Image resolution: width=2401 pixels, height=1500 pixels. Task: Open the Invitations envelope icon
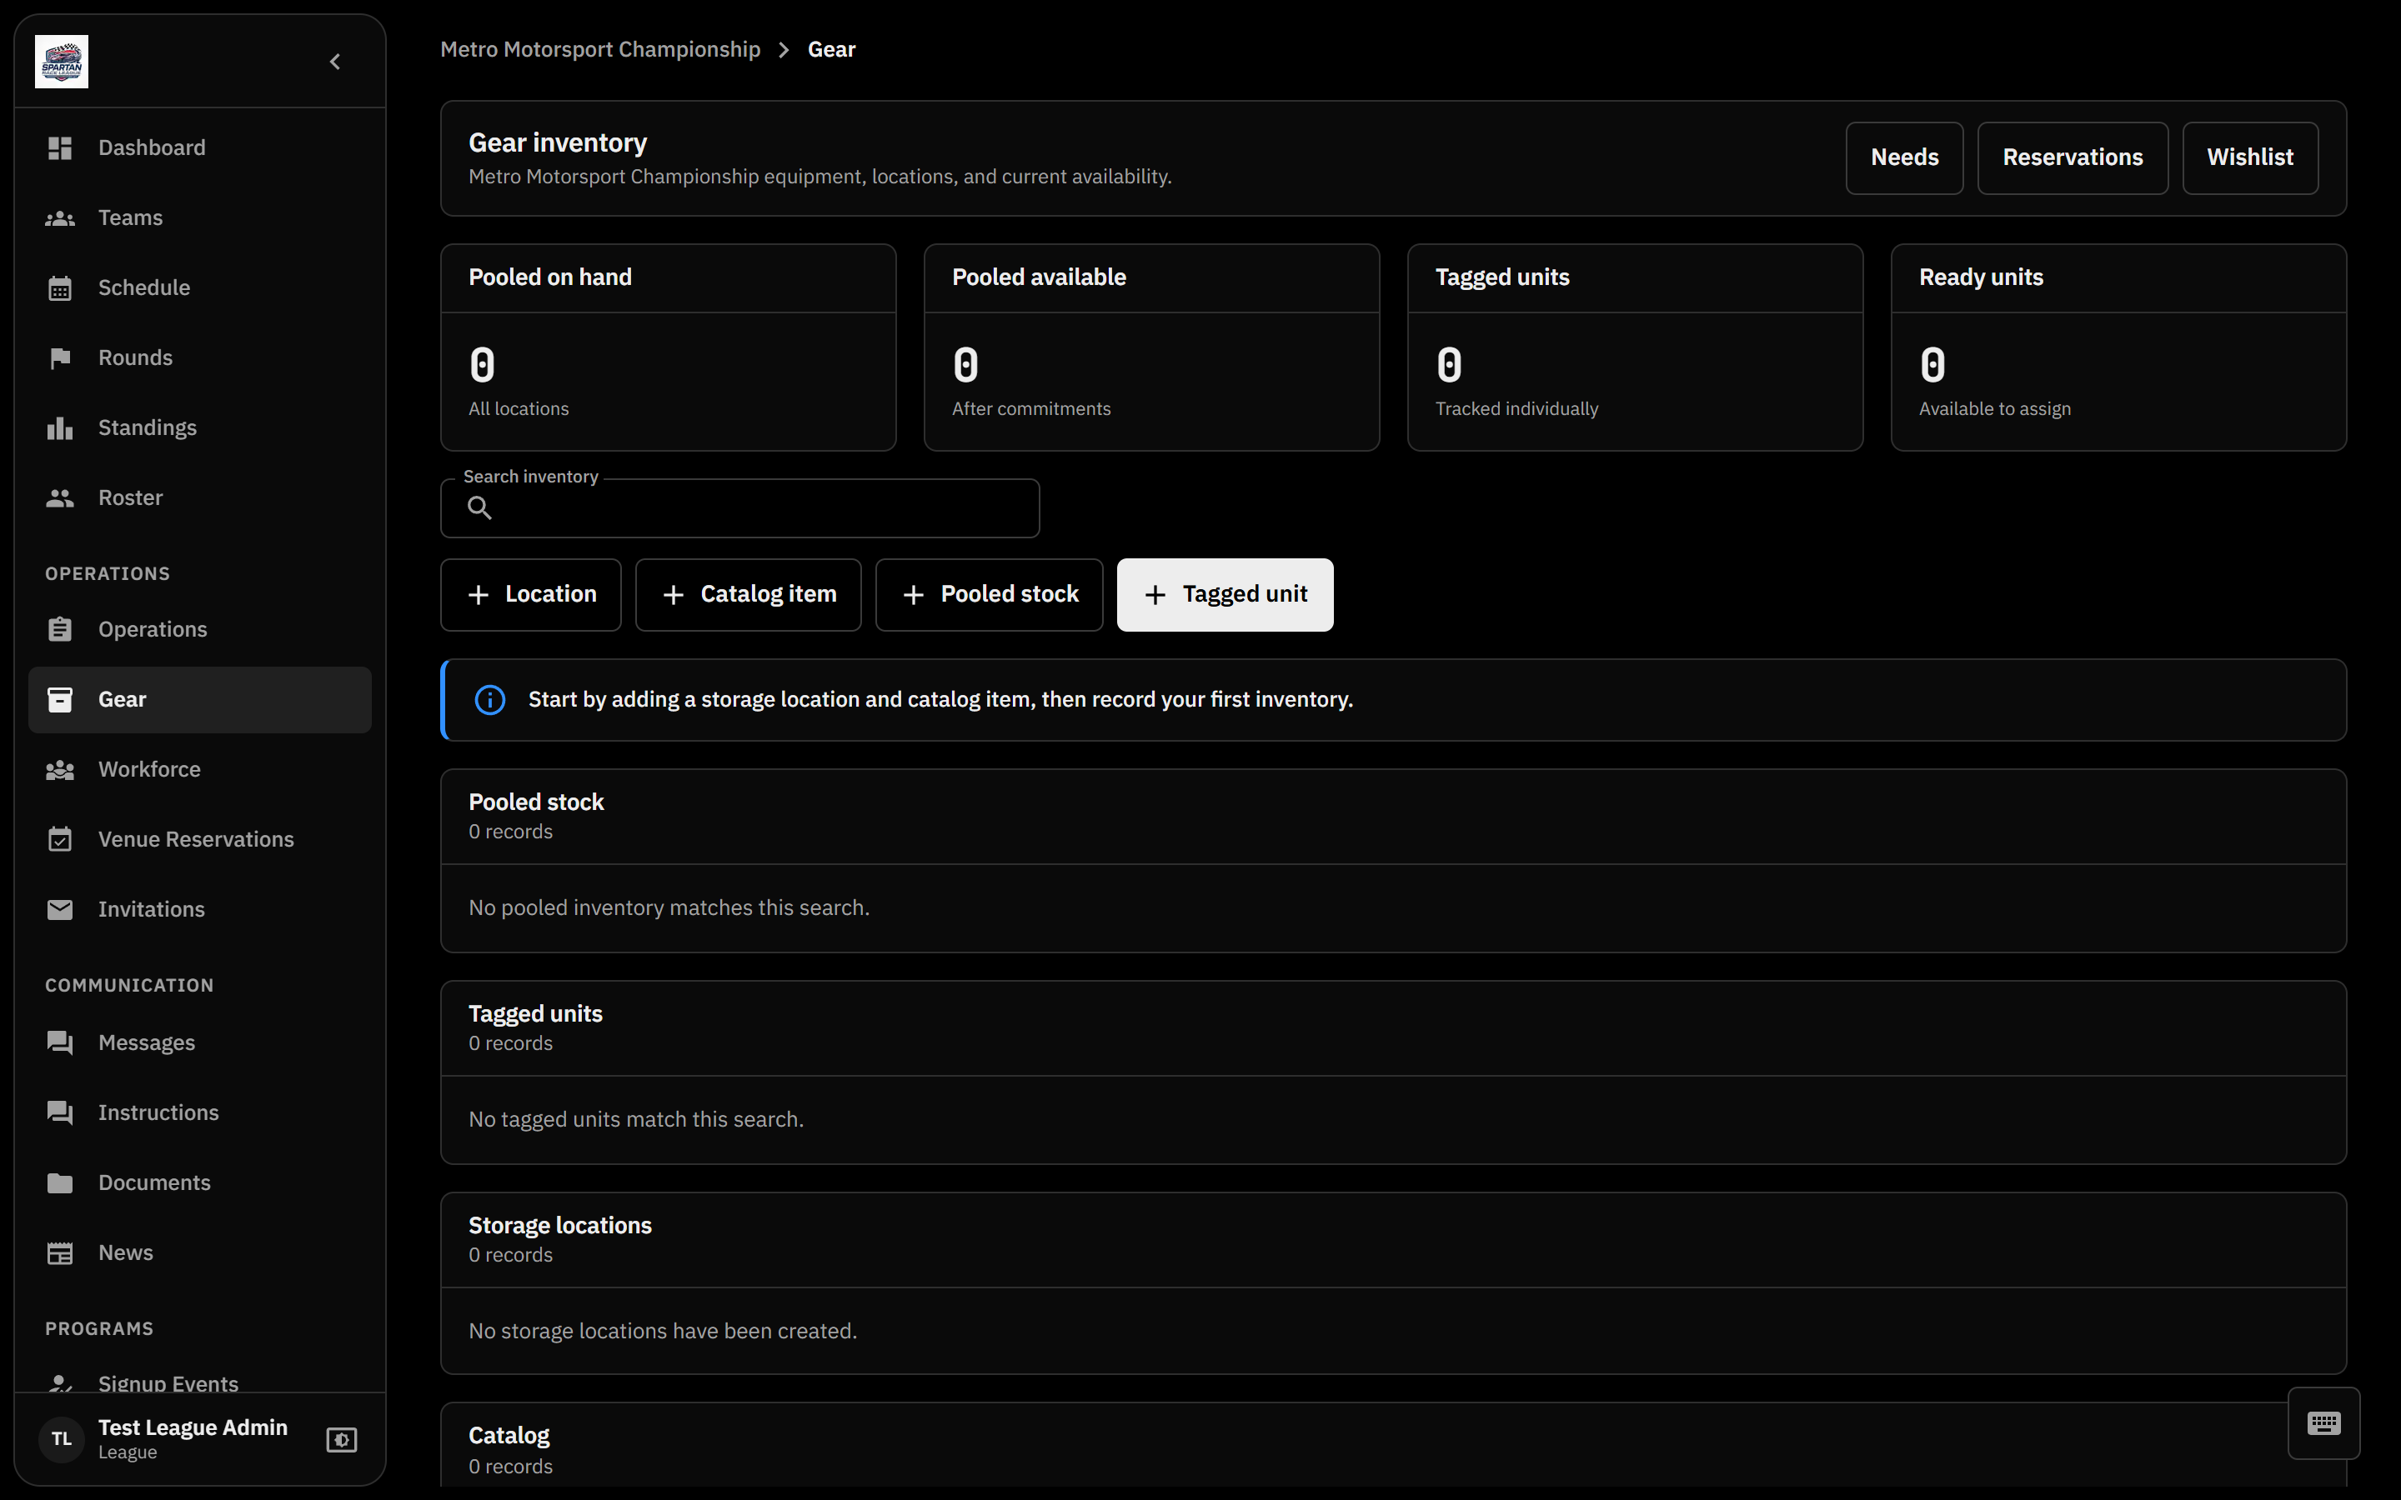pos(59,910)
